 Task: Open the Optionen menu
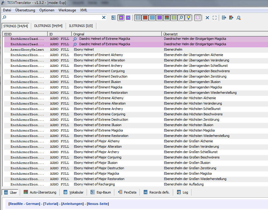pos(47,10)
